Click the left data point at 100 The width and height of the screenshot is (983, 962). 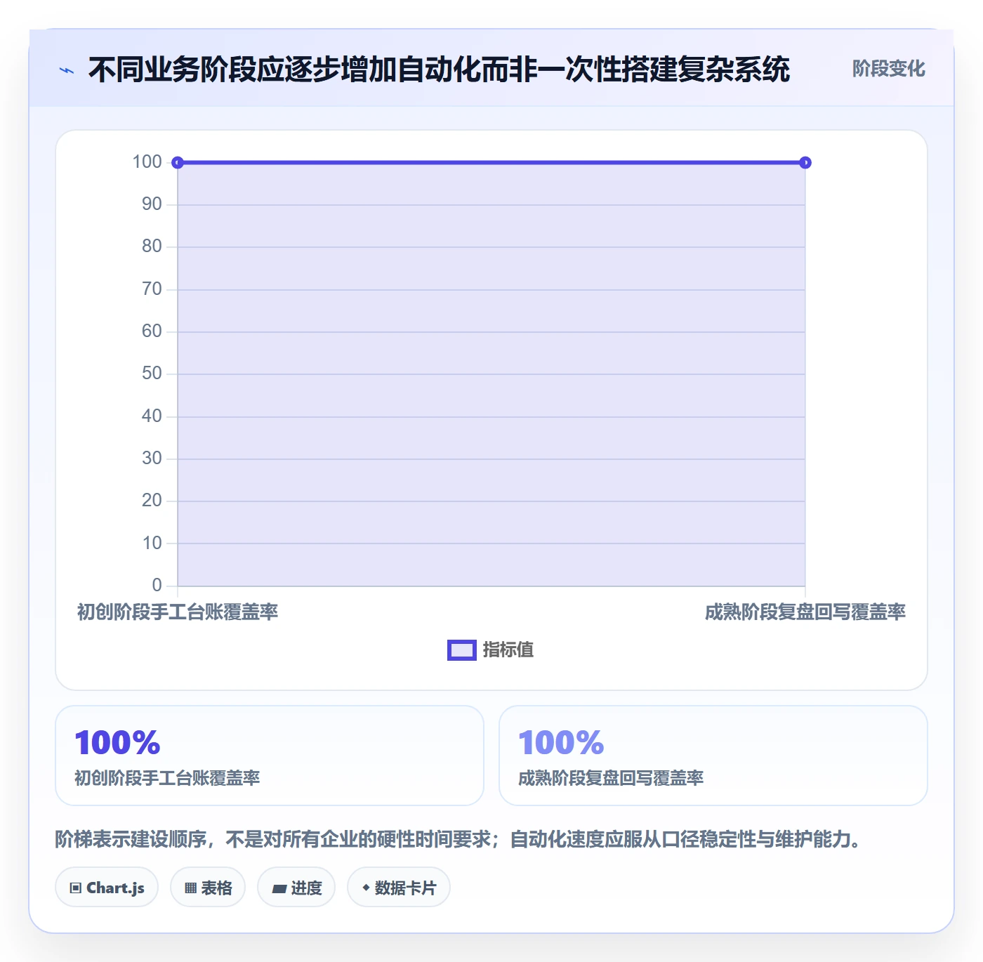[178, 163]
